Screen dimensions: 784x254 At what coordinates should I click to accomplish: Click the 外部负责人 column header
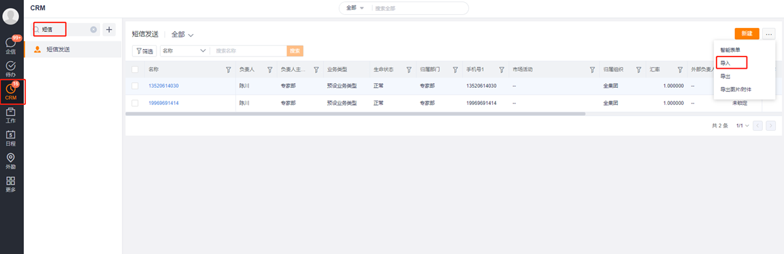pyautogui.click(x=702, y=69)
